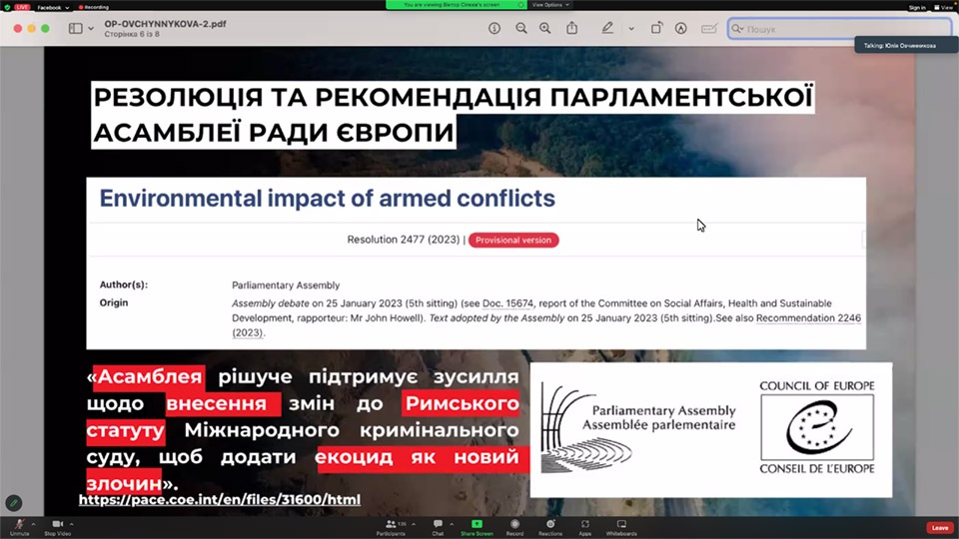Click the Unmute microphone icon
The image size is (959, 539).
19,524
